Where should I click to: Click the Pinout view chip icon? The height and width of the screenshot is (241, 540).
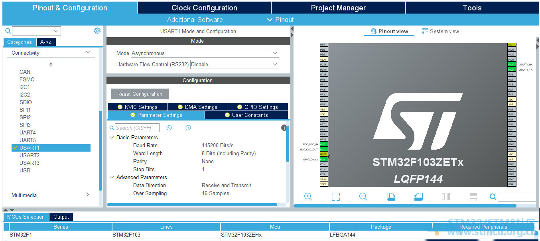pos(373,31)
